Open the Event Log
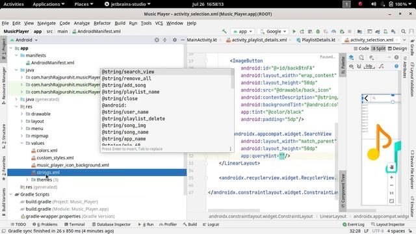 pyautogui.click(x=354, y=224)
